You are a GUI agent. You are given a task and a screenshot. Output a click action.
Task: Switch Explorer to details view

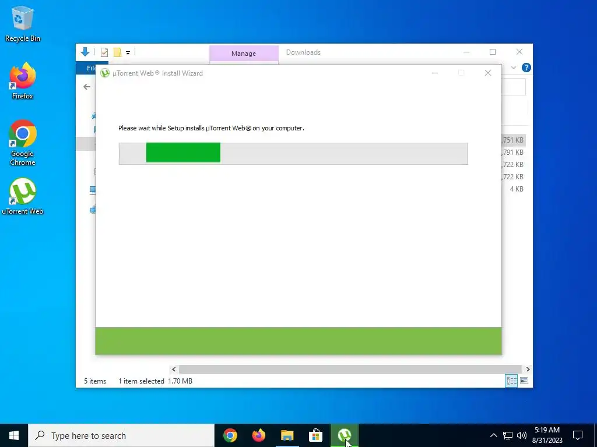click(511, 381)
